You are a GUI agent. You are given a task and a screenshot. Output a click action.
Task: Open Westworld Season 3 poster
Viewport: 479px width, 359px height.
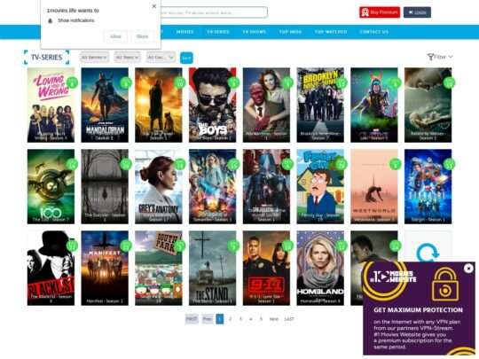pos(374,186)
